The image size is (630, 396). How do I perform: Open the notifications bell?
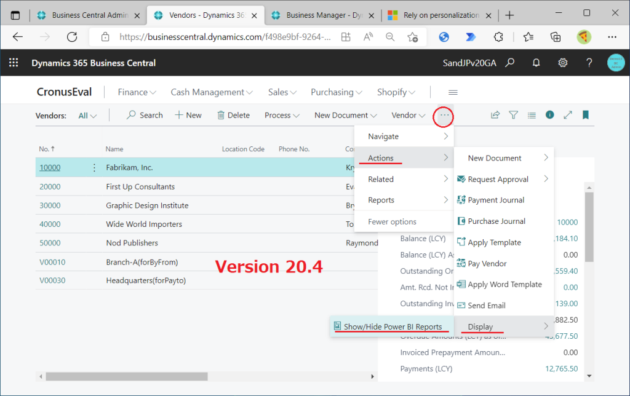[536, 63]
